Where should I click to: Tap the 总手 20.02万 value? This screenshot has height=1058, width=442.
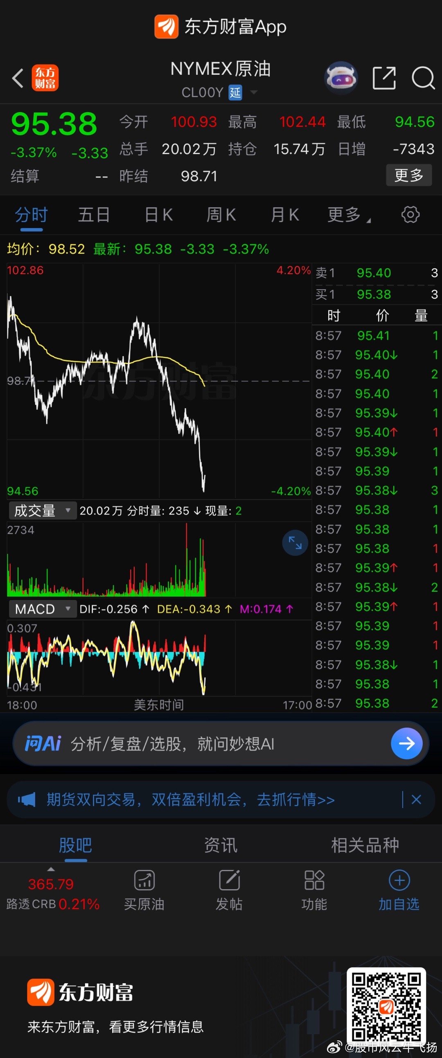(189, 149)
